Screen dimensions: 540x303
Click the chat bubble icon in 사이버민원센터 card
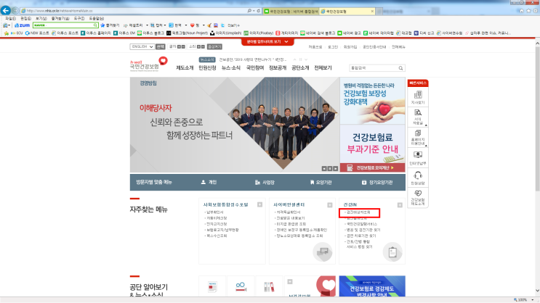pos(323,252)
